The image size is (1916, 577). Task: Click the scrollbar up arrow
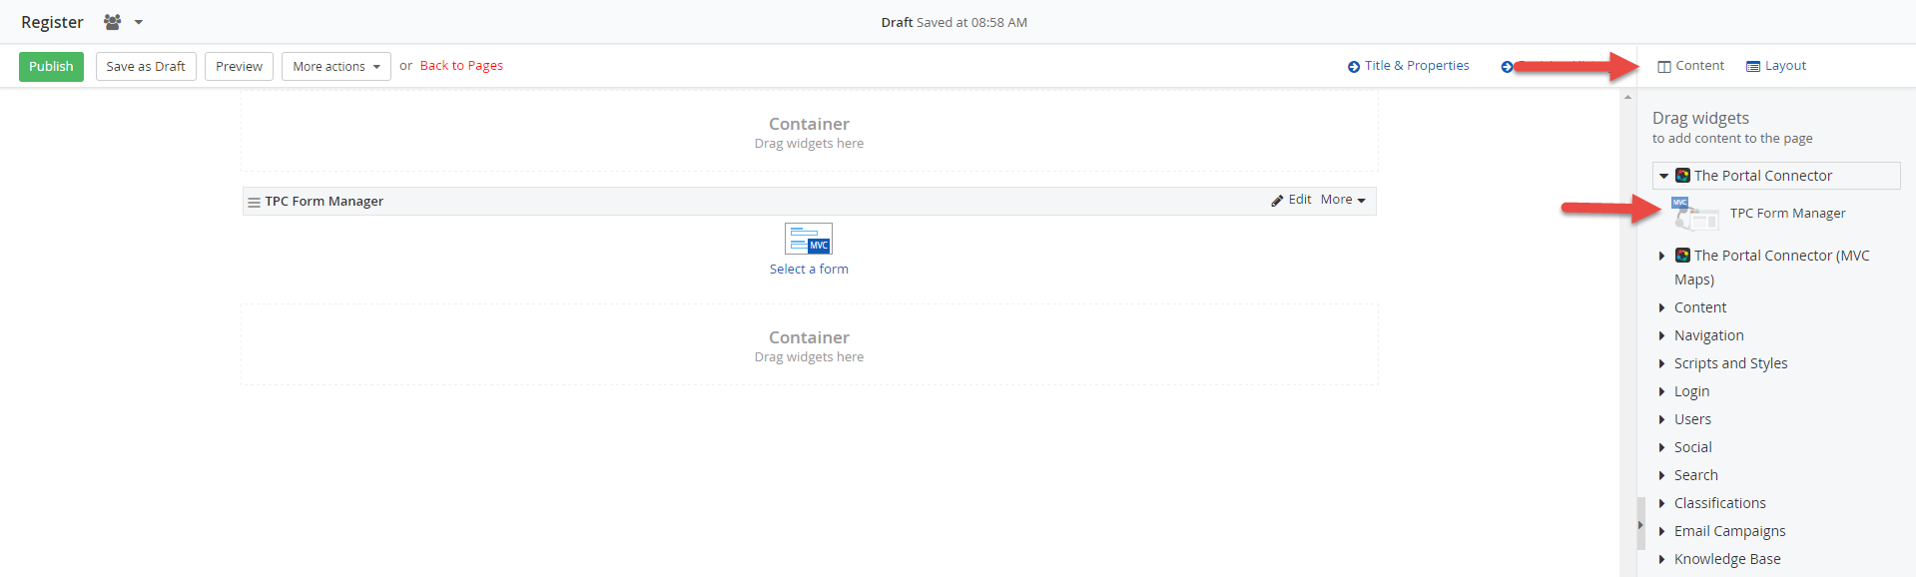click(1628, 98)
